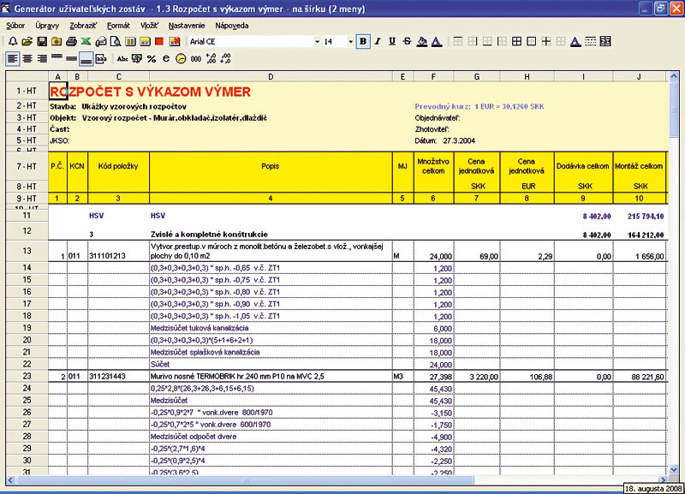Open the Vložiť menu
Viewport: 685px width, 494px height.
click(149, 26)
